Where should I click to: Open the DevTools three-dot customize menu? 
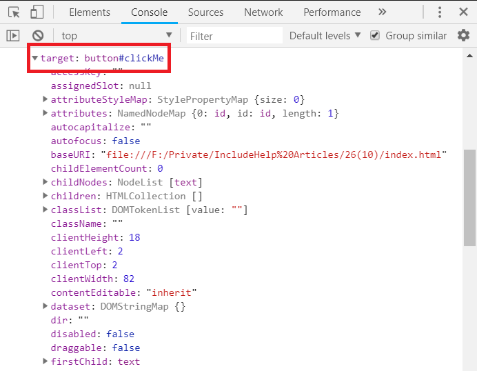click(x=440, y=12)
